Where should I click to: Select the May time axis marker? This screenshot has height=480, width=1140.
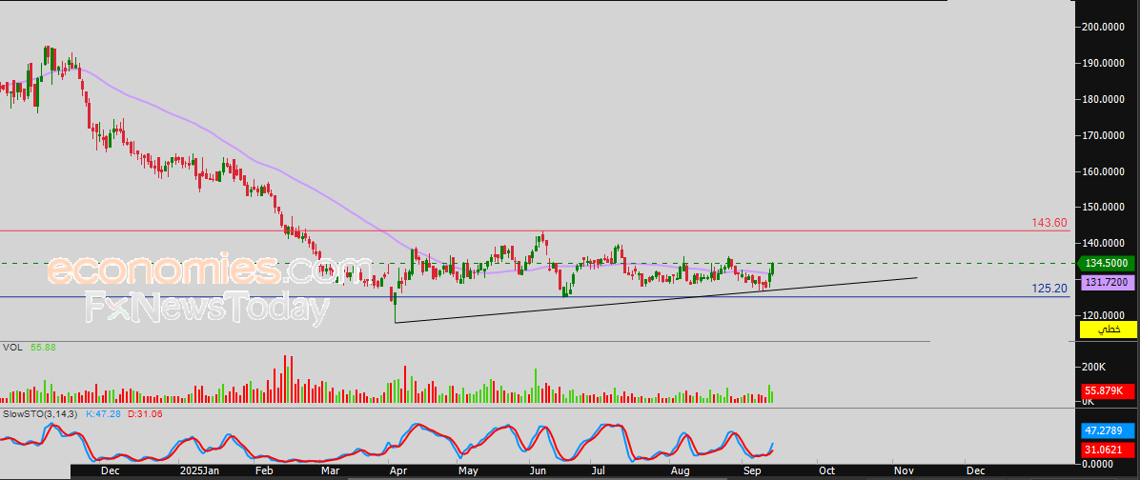[468, 471]
